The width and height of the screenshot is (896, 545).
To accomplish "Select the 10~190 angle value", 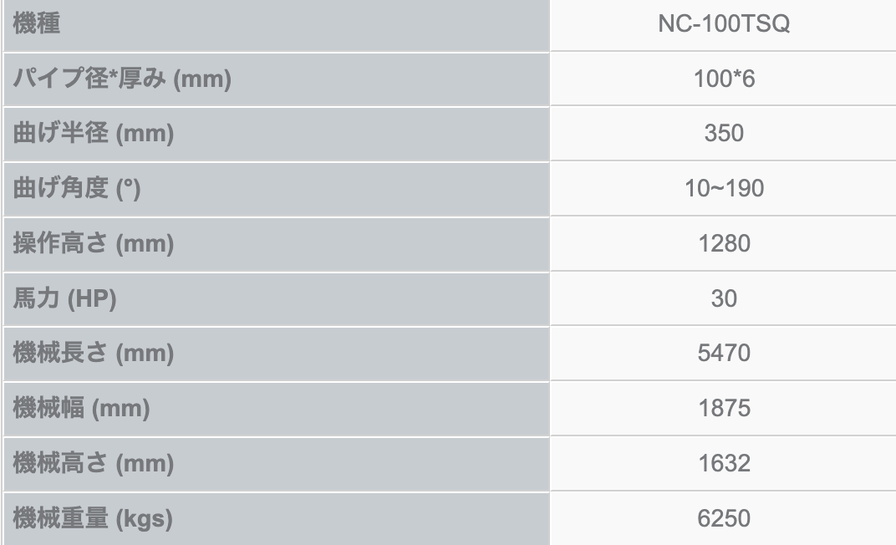I will click(x=724, y=189).
